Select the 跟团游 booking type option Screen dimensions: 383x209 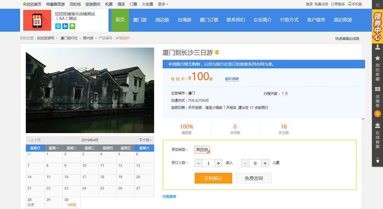click(x=202, y=150)
